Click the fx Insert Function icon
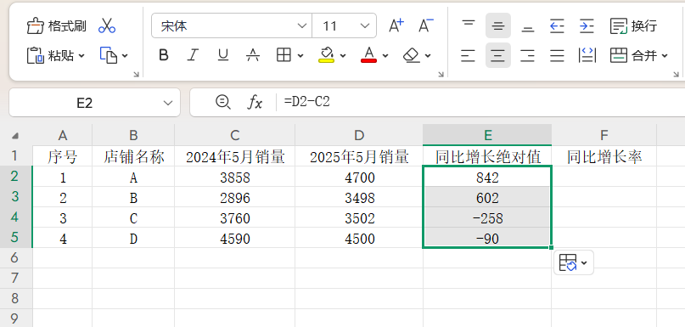685x327 pixels. point(255,103)
